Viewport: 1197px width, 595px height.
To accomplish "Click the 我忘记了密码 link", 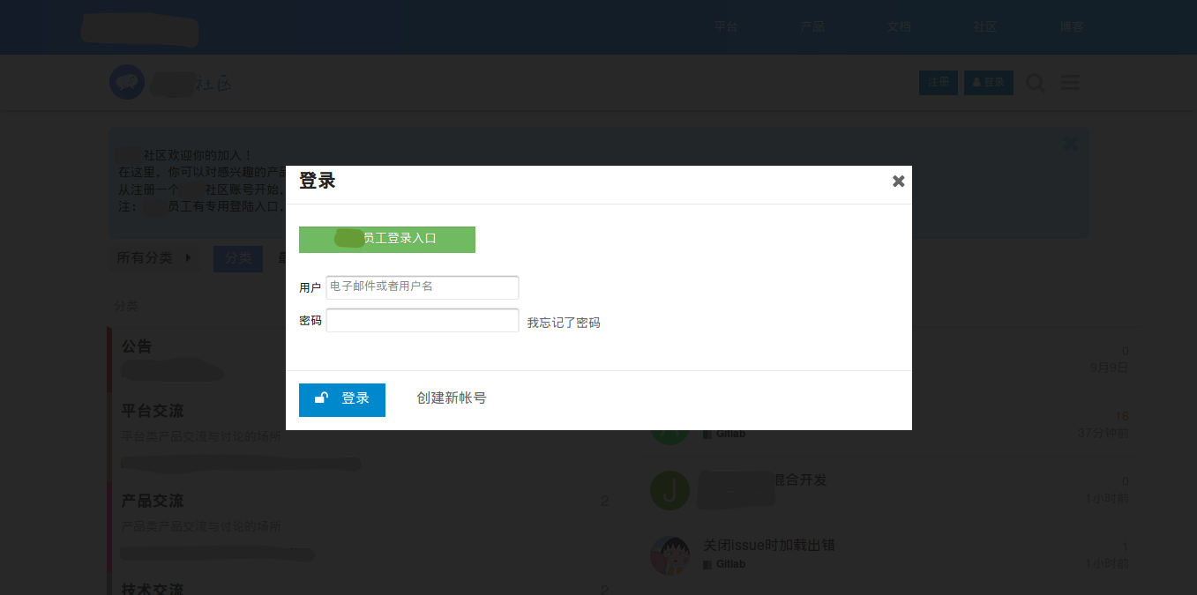I will pyautogui.click(x=562, y=322).
